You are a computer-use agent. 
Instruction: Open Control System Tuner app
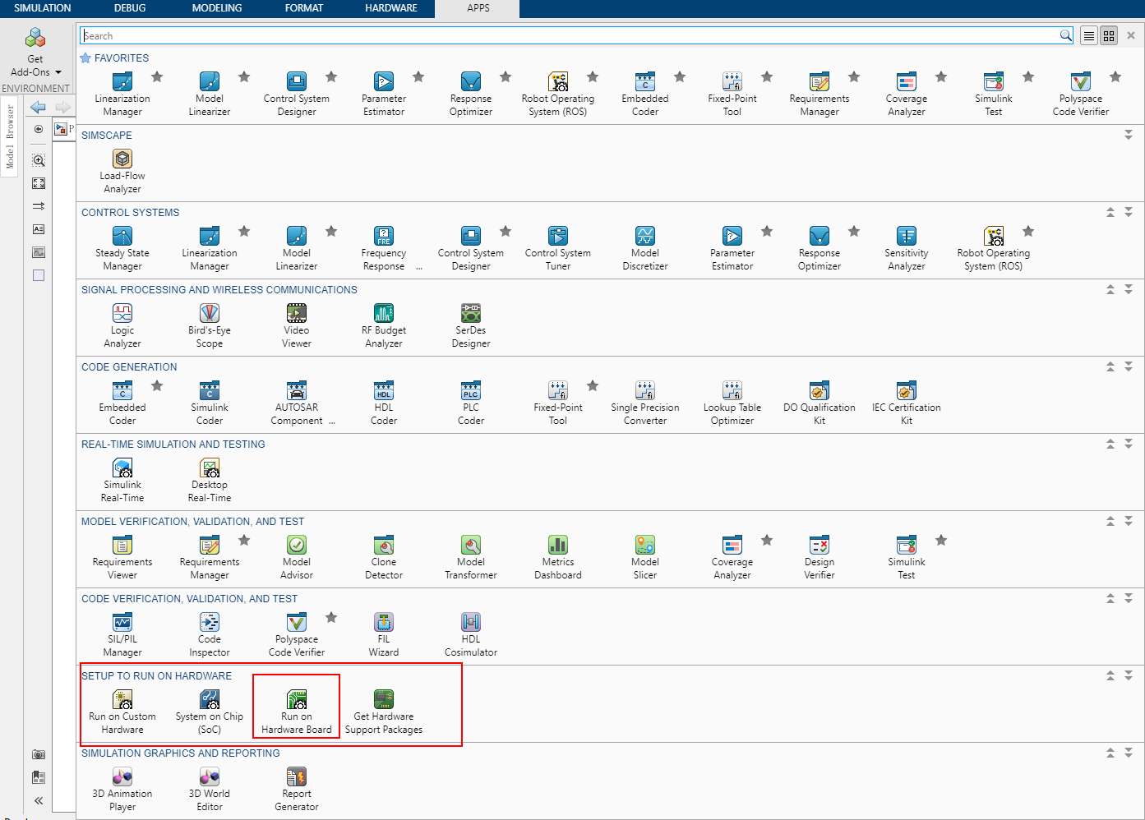(558, 248)
